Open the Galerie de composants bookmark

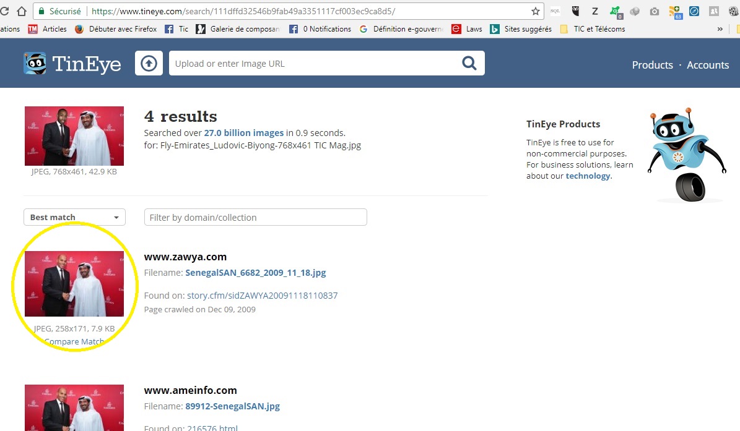[238, 29]
